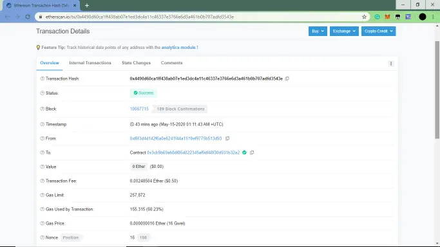
Task: Click the verified contract green checkmark
Action: coord(244,152)
